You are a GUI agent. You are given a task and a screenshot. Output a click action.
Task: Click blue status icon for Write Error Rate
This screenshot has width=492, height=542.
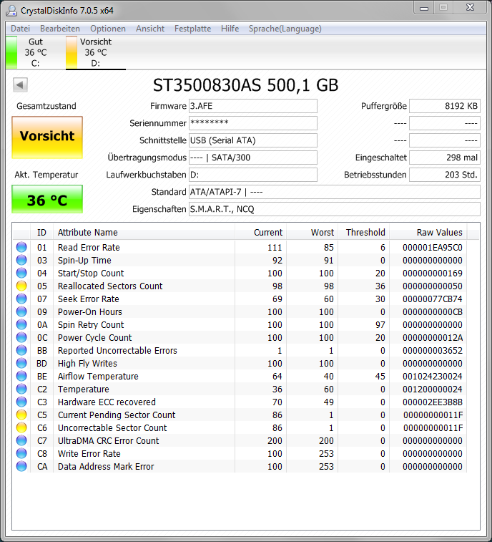[x=21, y=453]
